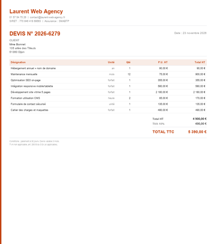Click the unit 'mois' in Maintenance row

[x=112, y=74]
